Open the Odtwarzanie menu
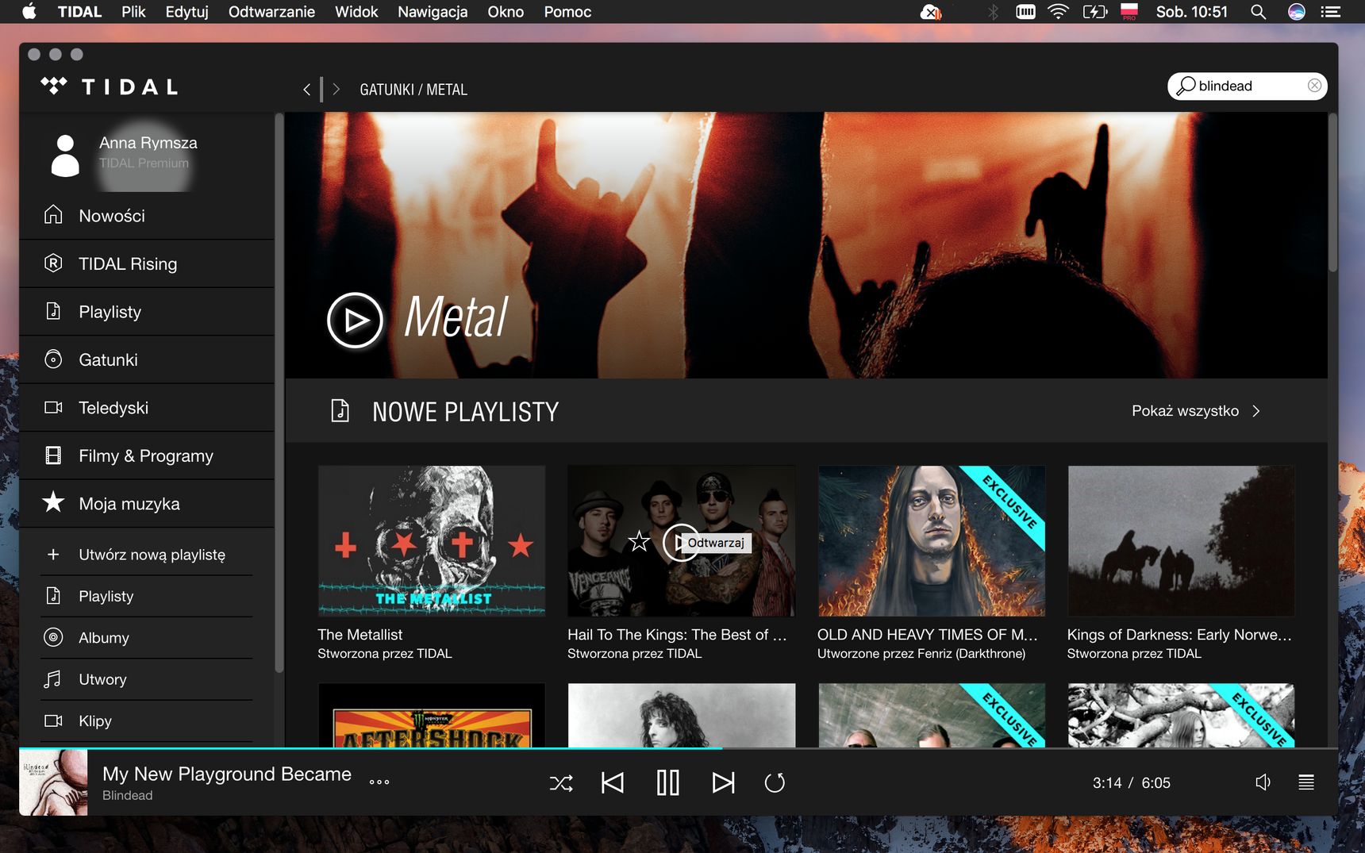This screenshot has width=1365, height=853. click(271, 12)
